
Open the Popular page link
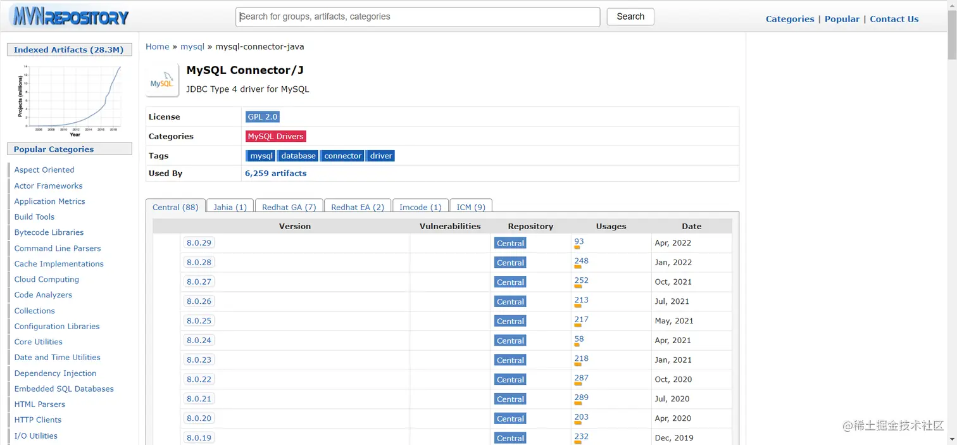point(842,19)
